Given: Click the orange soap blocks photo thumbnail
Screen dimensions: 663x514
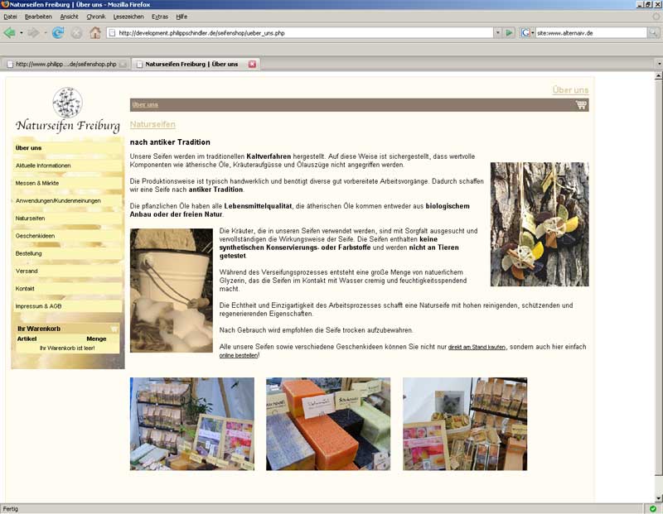Looking at the screenshot, I should pos(327,424).
